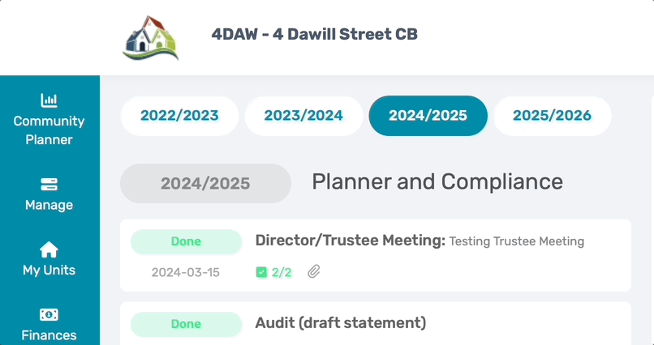The height and width of the screenshot is (345, 654).
Task: Open My Units house icon
Action: coord(49,249)
